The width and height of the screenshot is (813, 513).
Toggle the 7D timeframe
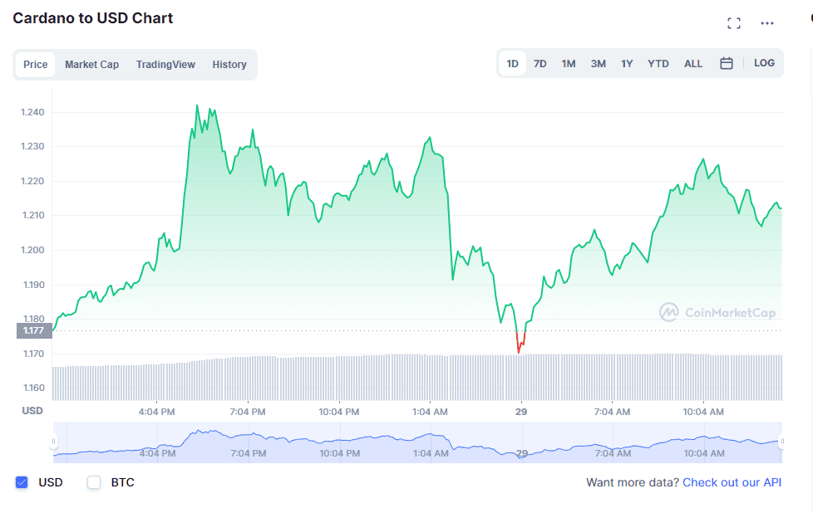point(540,62)
